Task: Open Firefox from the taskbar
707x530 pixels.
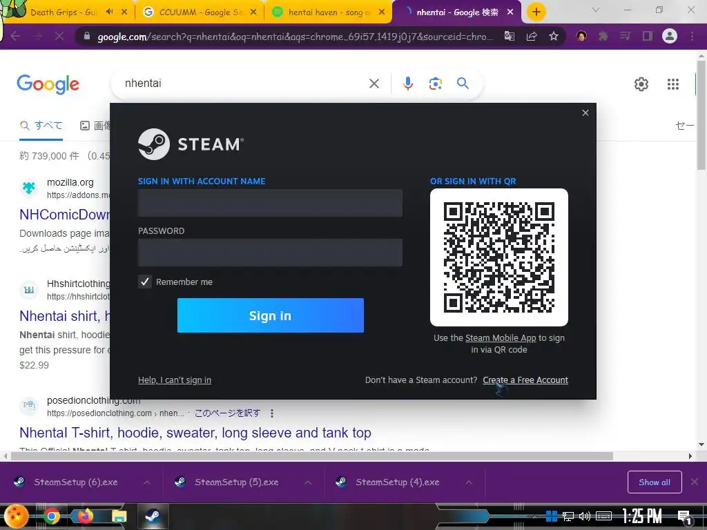Action: point(85,516)
